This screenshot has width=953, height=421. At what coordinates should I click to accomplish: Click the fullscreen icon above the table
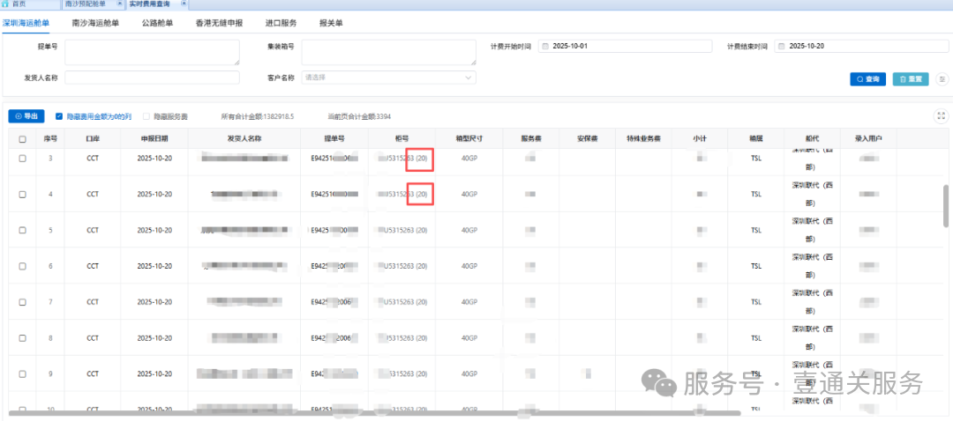[x=941, y=115]
